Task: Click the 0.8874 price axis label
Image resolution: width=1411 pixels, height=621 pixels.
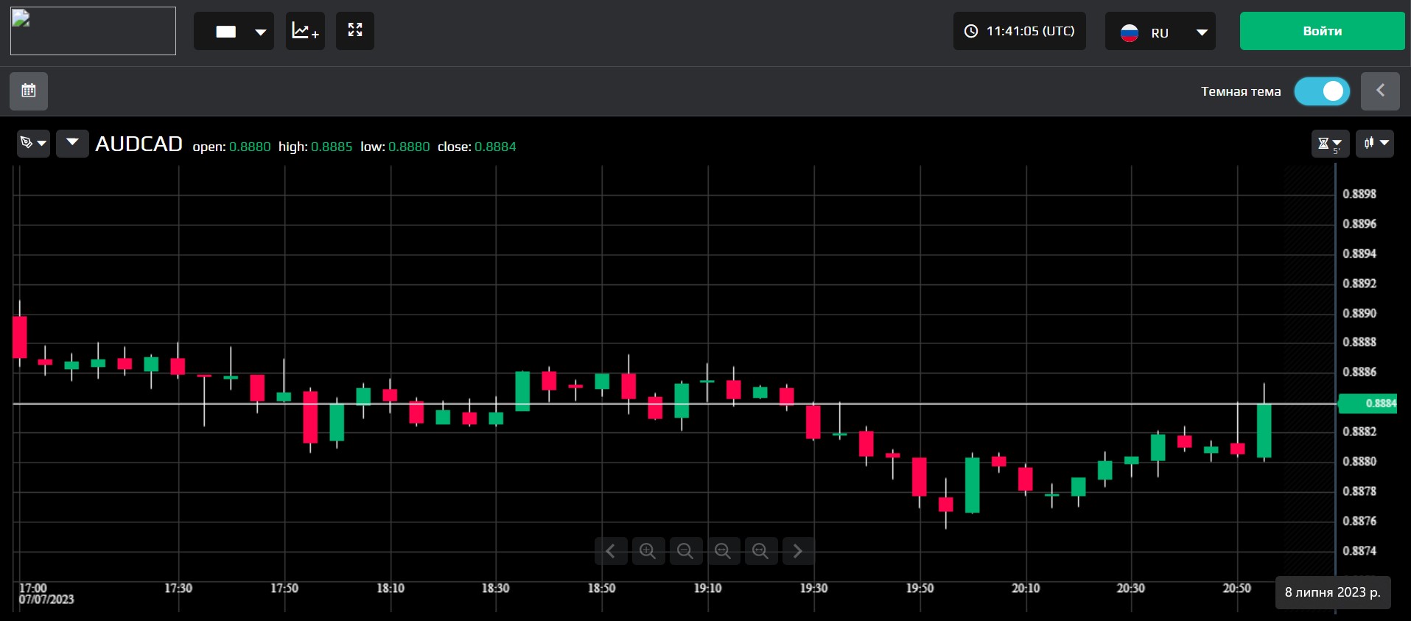Action: point(1359,550)
